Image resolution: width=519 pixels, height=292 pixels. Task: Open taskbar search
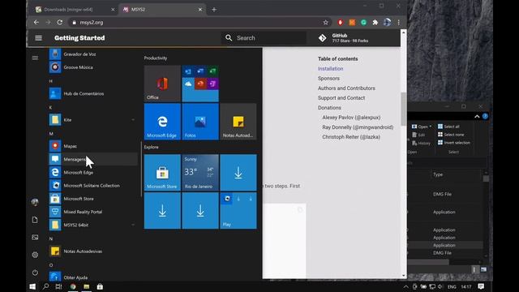click(x=45, y=286)
